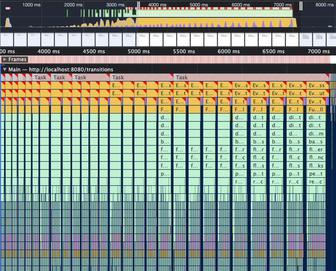Collapse the Main thread track triangle

(5, 69)
